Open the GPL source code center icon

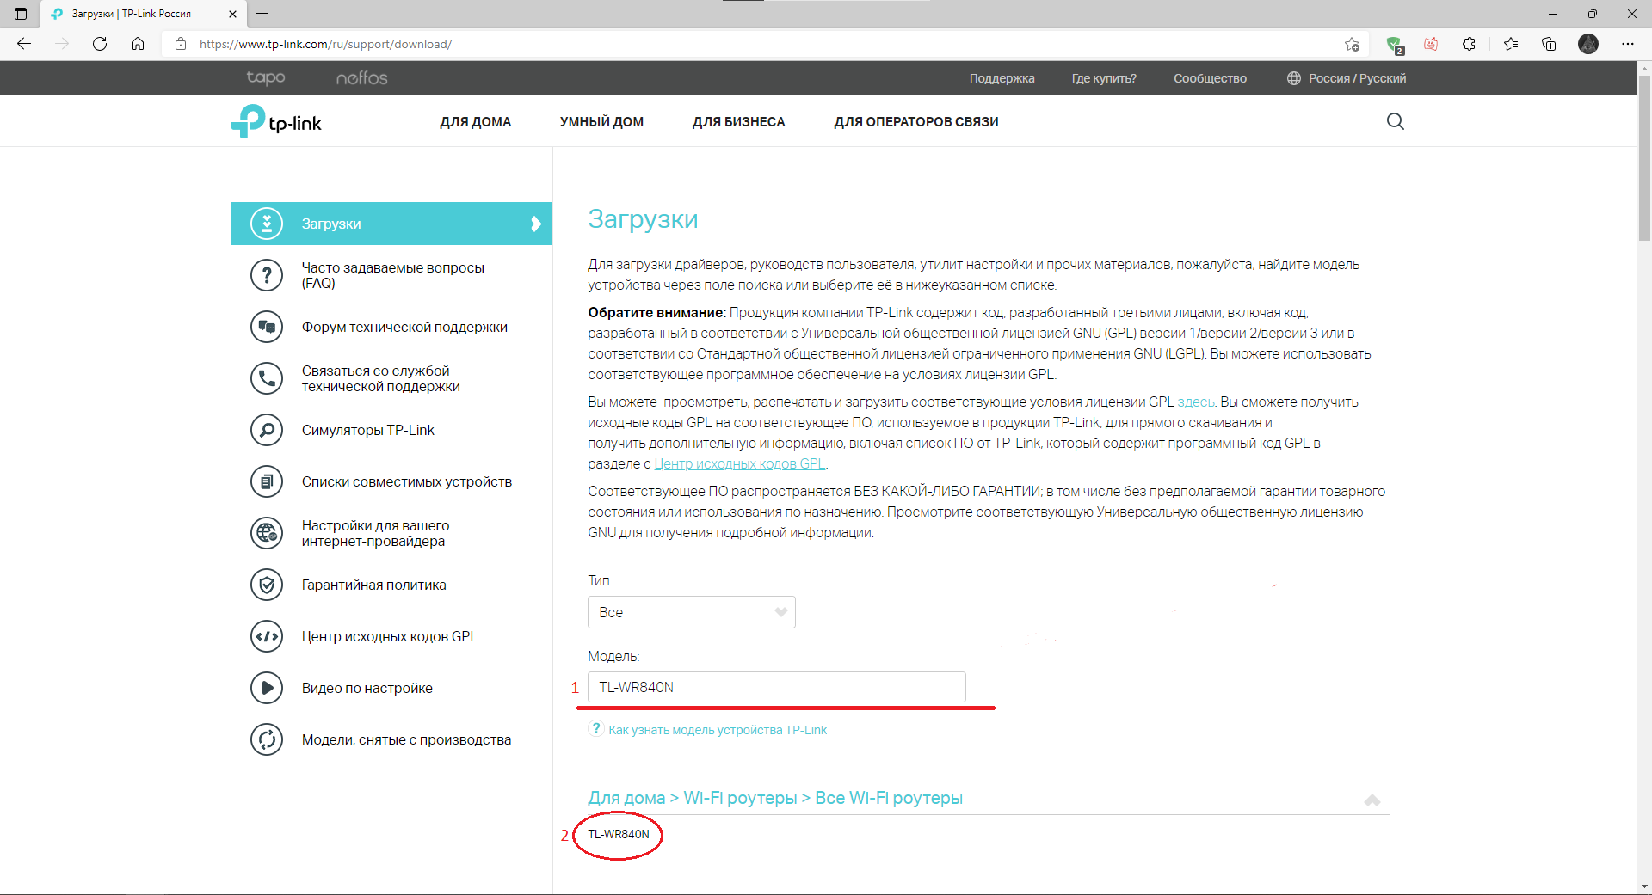click(267, 636)
